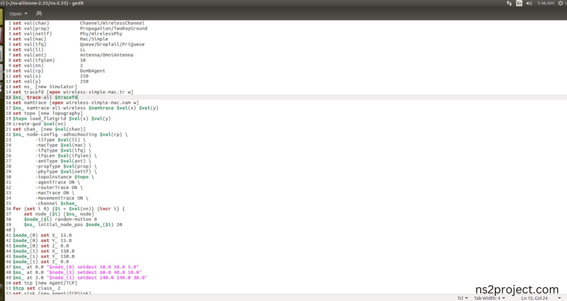Image resolution: width=567 pixels, height=301 pixels.
Task: Click the 'setdest 60.0 40.0 10.0' string
Action: point(94,272)
